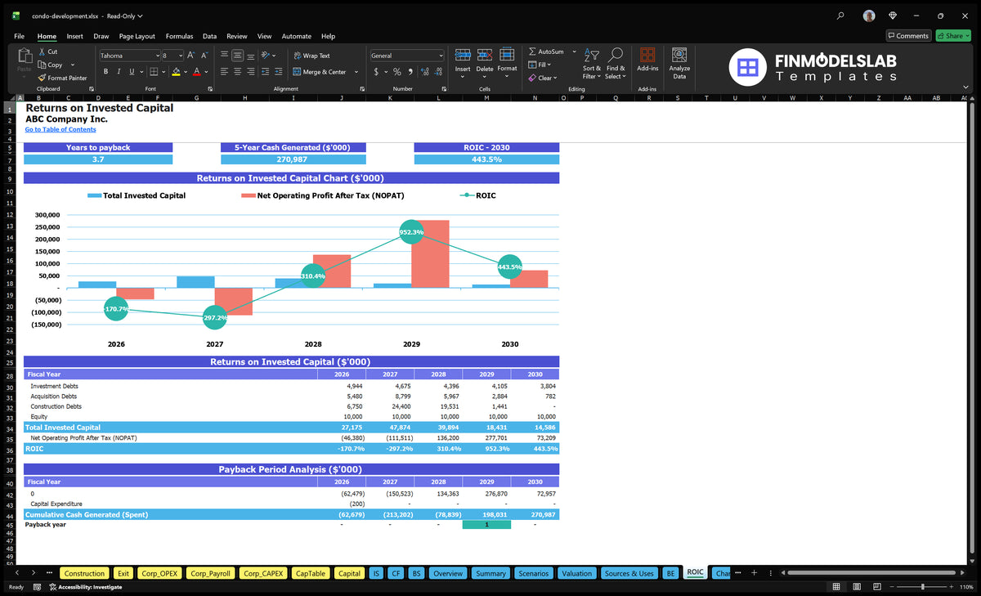The image size is (981, 596).
Task: Switch to Normal view in status bar
Action: coord(836,587)
